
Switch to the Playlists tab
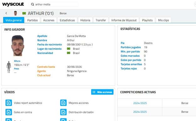click(147, 20)
